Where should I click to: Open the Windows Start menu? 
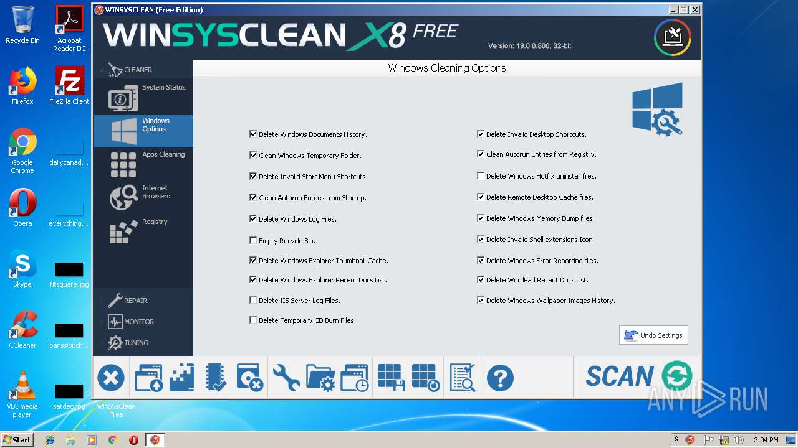pos(17,439)
